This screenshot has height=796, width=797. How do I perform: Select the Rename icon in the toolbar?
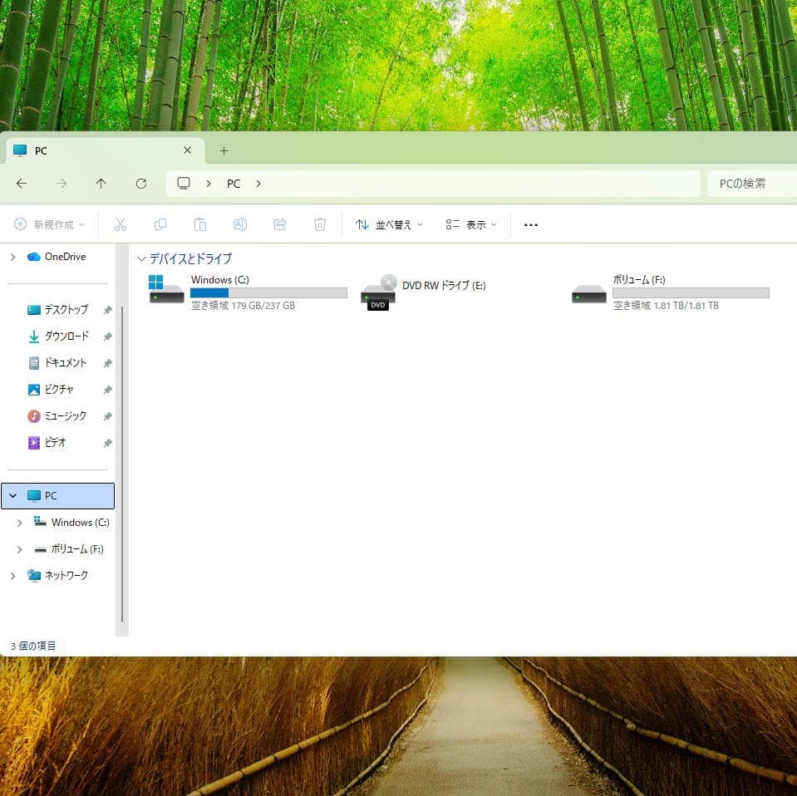[240, 224]
